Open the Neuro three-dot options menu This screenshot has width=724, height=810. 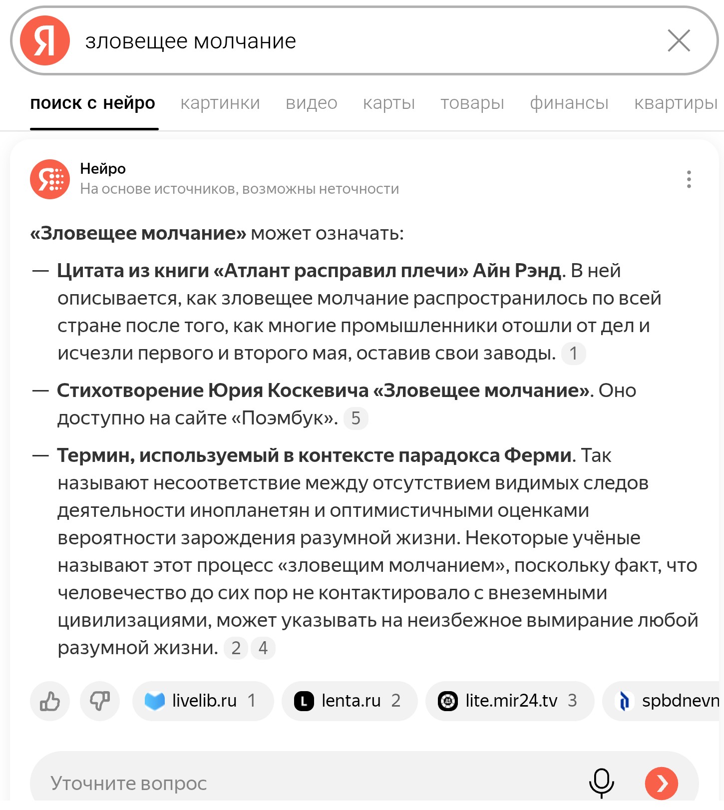pos(689,179)
